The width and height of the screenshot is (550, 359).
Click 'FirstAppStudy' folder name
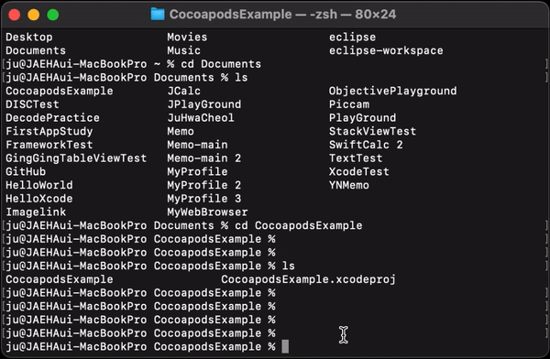(49, 131)
